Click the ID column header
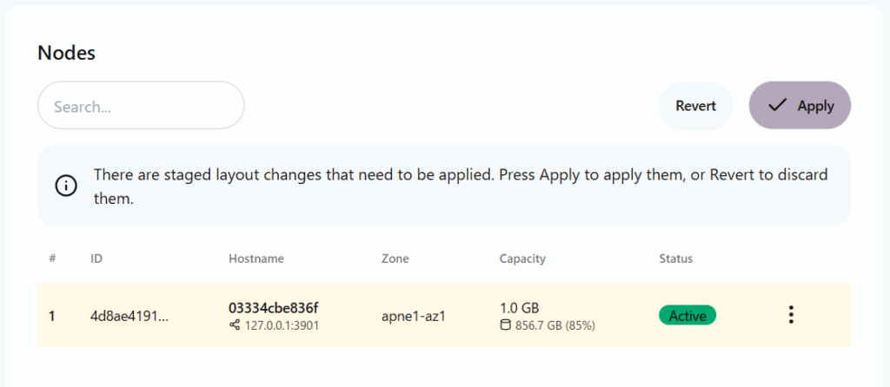The height and width of the screenshot is (387, 890). pyautogui.click(x=96, y=259)
